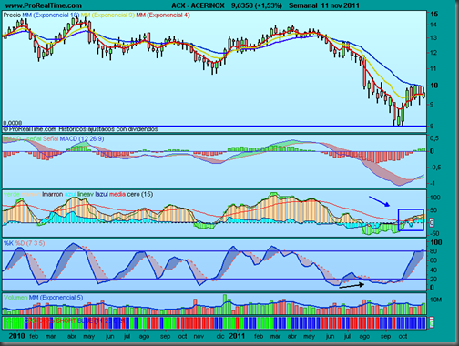Select the media legend label
The width and height of the screenshot is (459, 346).
pos(117,194)
